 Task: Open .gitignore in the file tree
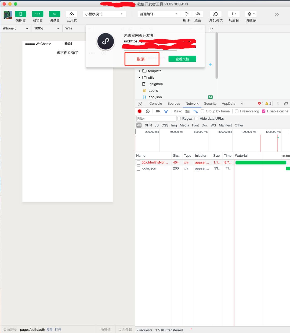click(156, 84)
